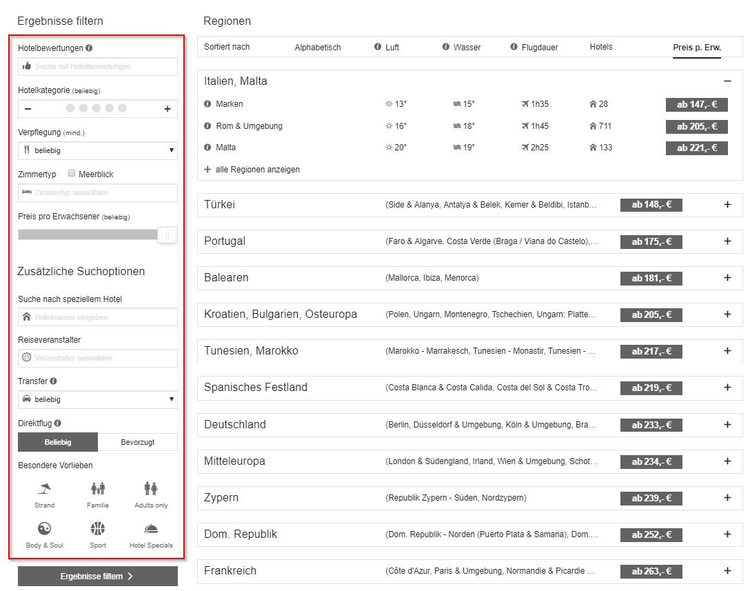Select the Strand beach preference icon
The width and height of the screenshot is (750, 591).
[x=44, y=490]
